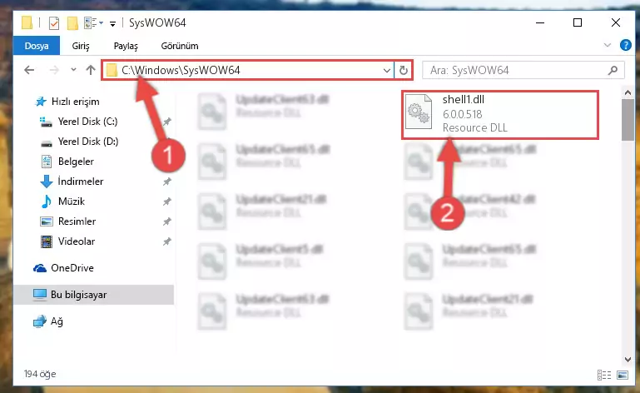Switch to details view layout icon
Image resolution: width=640 pixels, height=393 pixels.
[x=604, y=375]
